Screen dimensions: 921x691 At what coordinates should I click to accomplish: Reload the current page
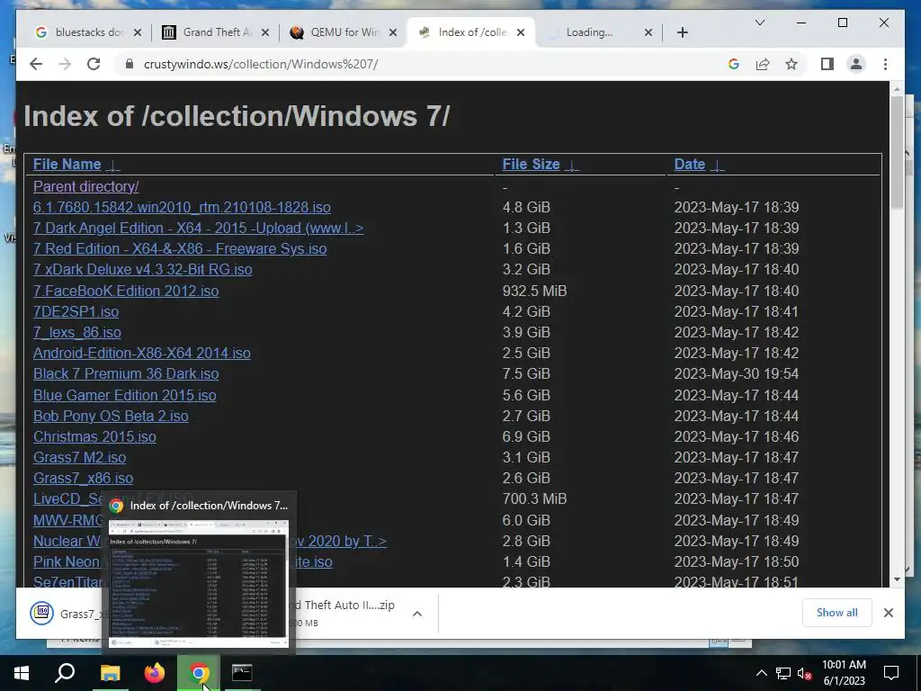[94, 64]
